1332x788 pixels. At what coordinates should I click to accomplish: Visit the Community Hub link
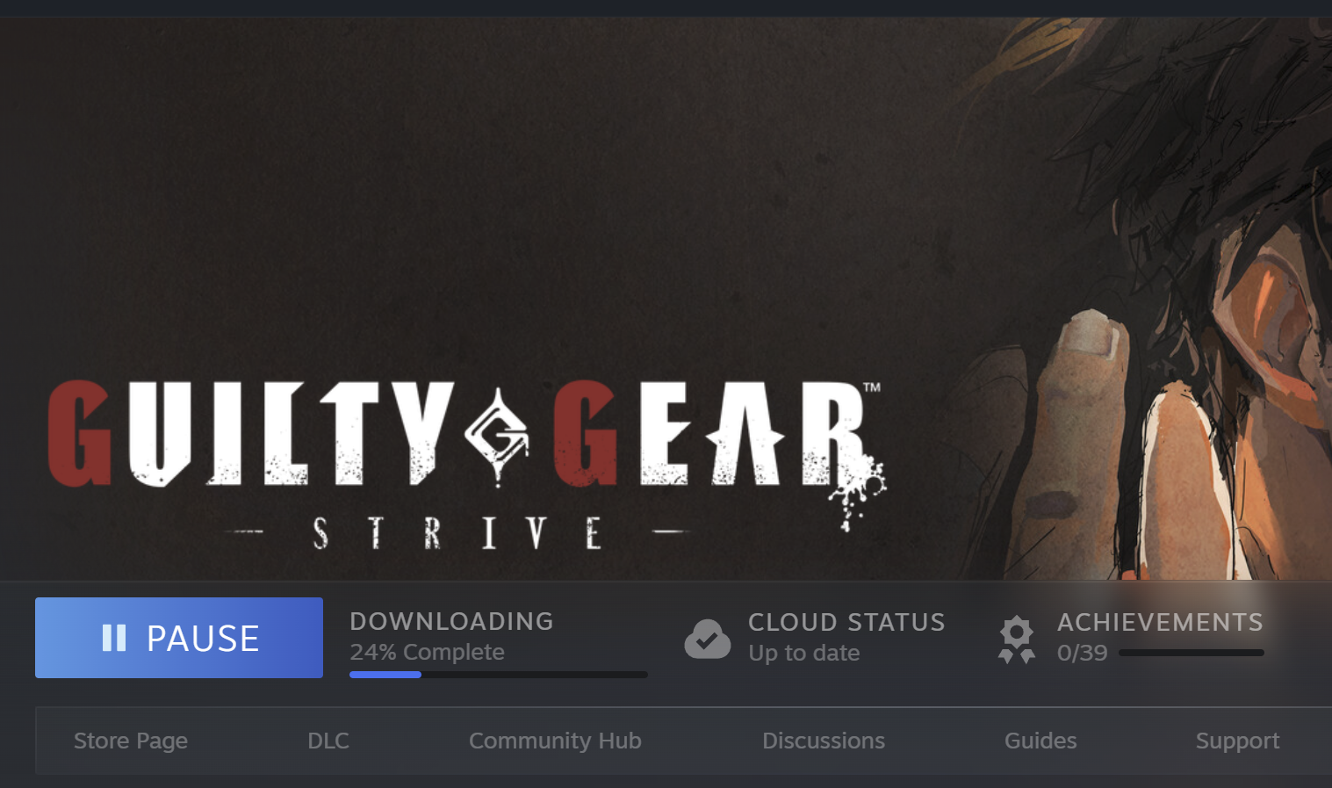(x=555, y=741)
